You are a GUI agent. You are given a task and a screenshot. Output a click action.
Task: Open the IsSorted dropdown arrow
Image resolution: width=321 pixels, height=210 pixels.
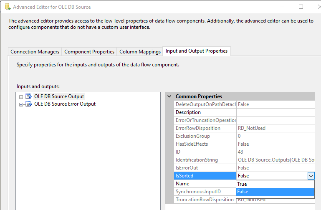click(x=311, y=176)
